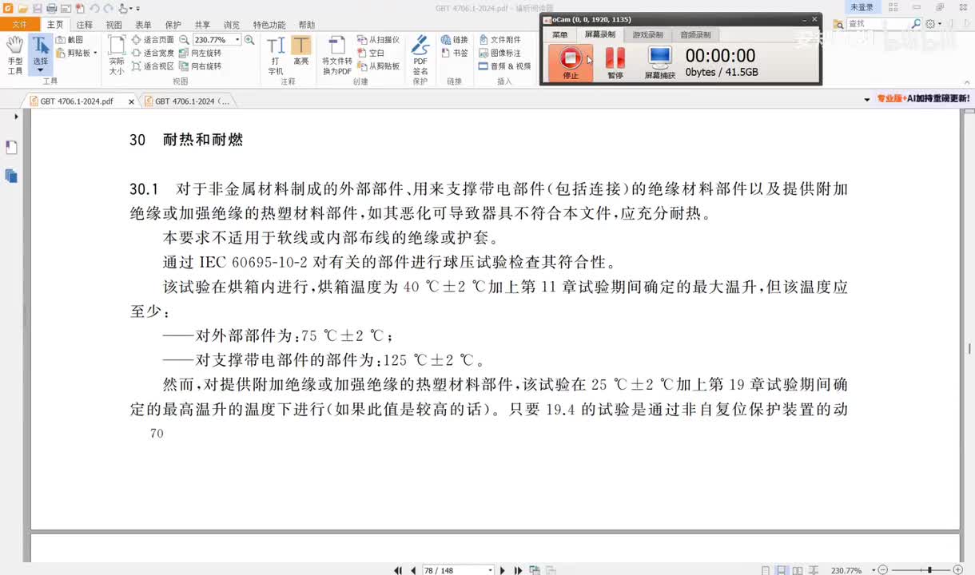Create PDF from clipboard (从剪贴板)
Image resolution: width=975 pixels, height=575 pixels.
(x=378, y=66)
